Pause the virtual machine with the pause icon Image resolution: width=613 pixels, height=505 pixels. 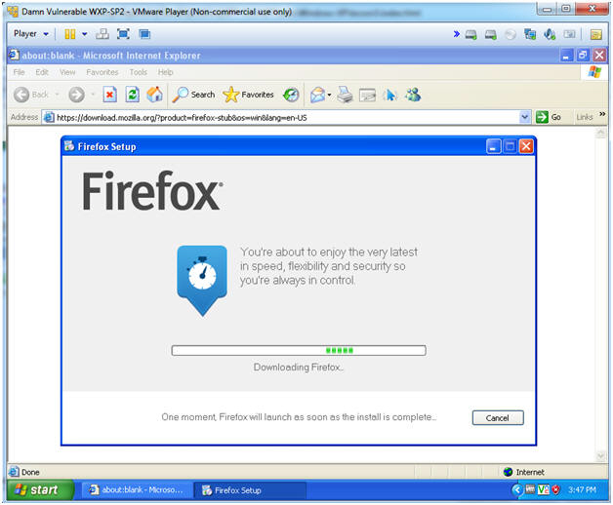pyautogui.click(x=70, y=34)
